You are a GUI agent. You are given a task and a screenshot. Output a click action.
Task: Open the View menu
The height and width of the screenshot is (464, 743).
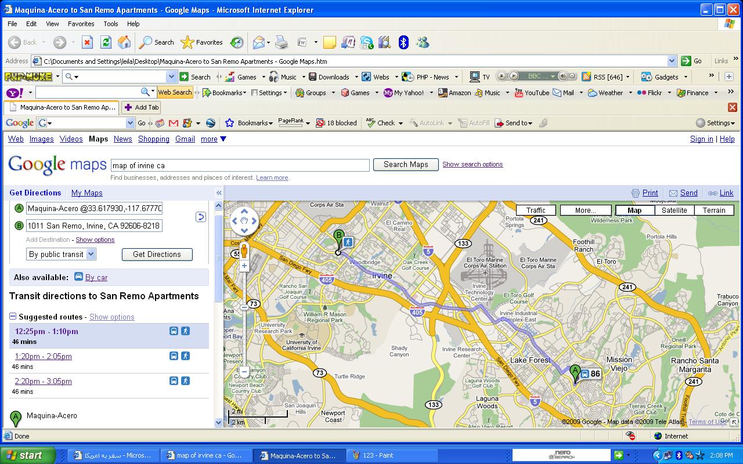click(x=52, y=24)
